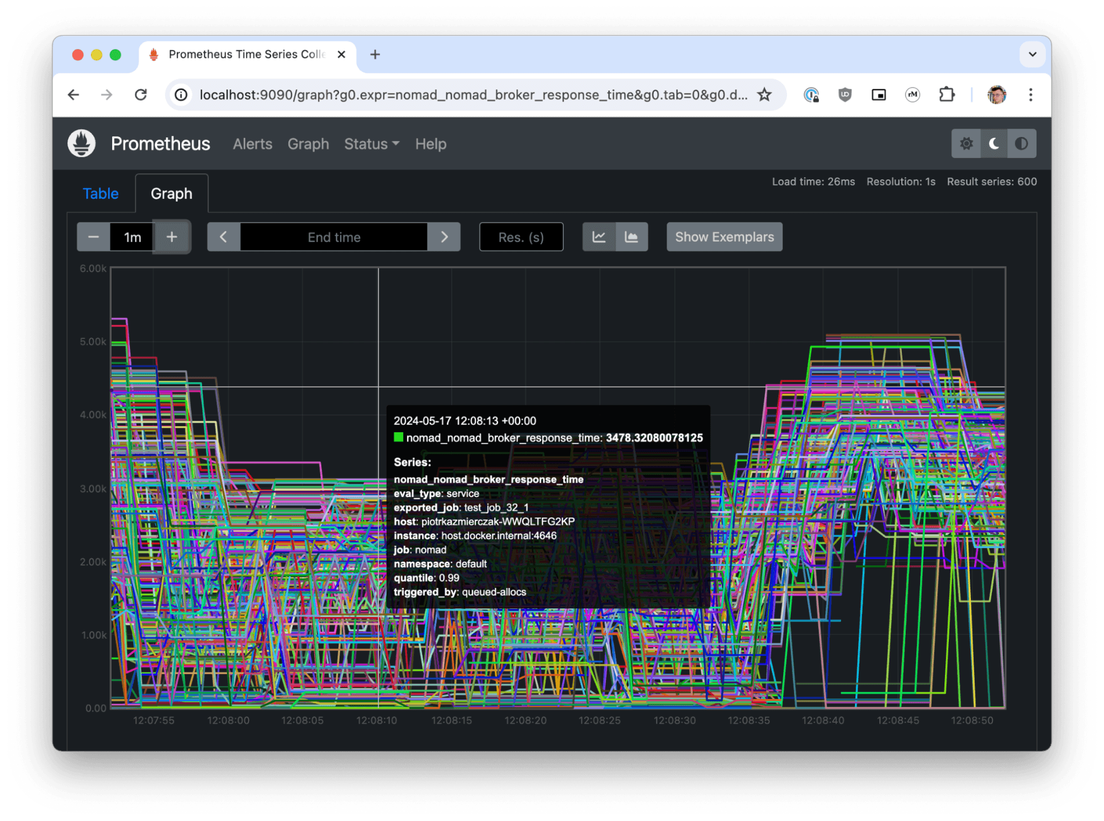
Task: Open the Help link
Action: [x=430, y=144]
